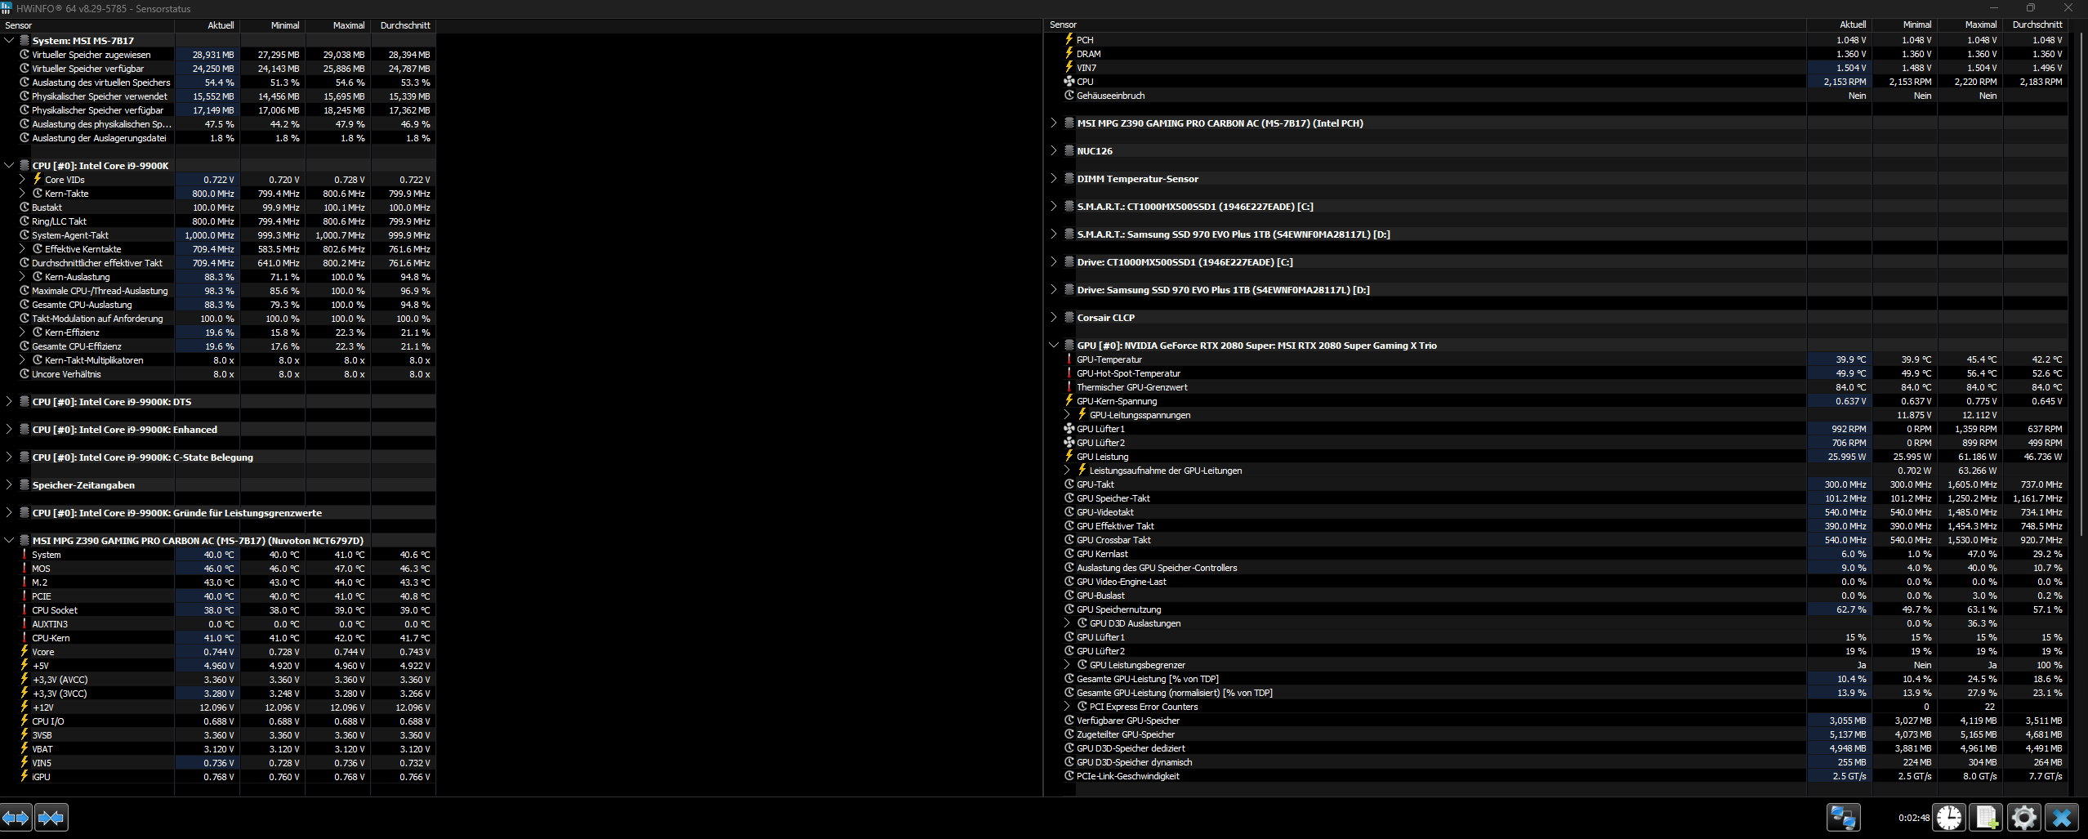Image resolution: width=2088 pixels, height=839 pixels.
Task: Expand CPU [#0]: Intel Core i9-9900K: DTS
Action: pyautogui.click(x=9, y=402)
